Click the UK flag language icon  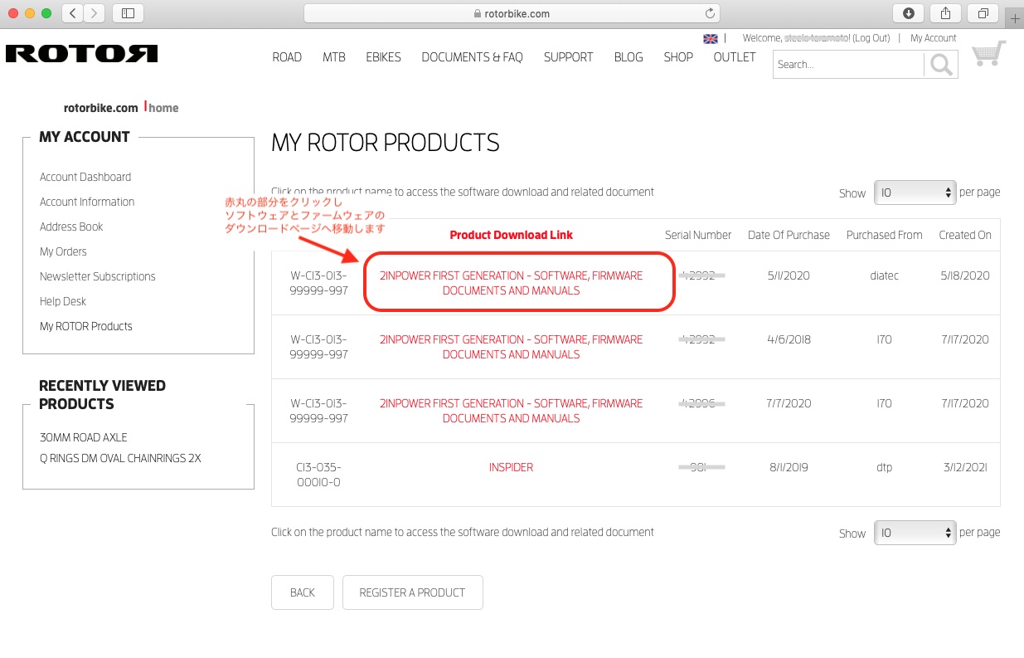coord(710,38)
